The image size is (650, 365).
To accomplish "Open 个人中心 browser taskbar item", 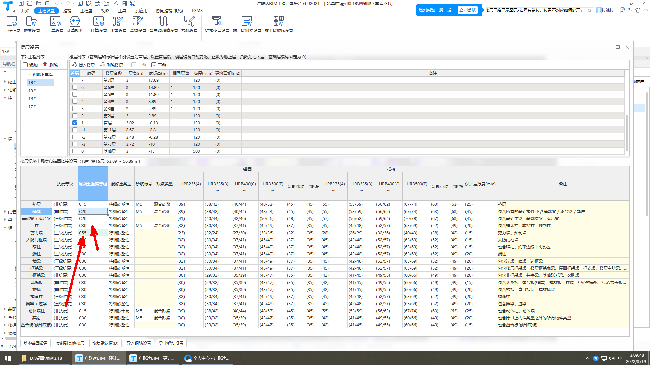I will pos(207,358).
